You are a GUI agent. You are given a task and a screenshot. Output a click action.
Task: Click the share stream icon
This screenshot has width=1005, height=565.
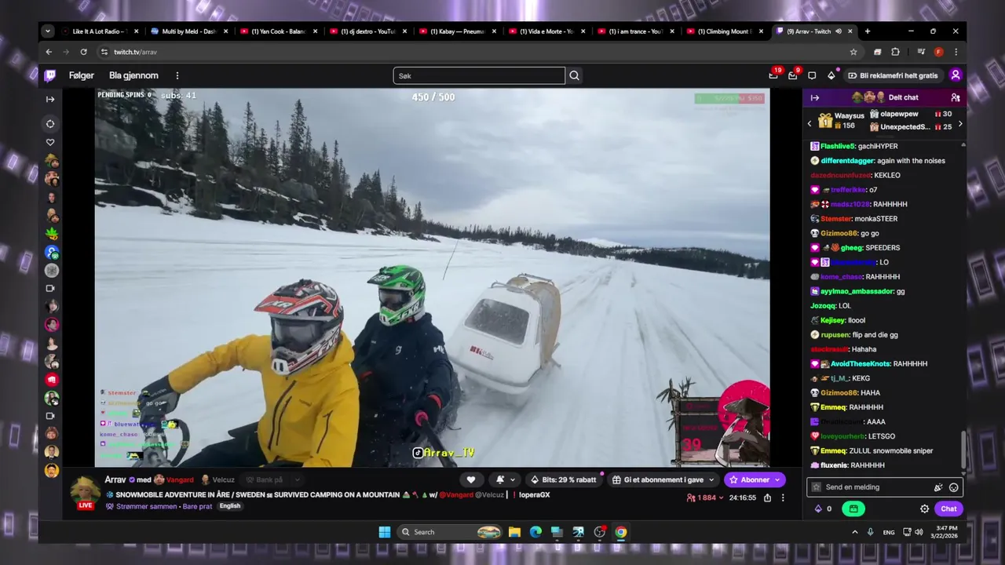(x=767, y=498)
